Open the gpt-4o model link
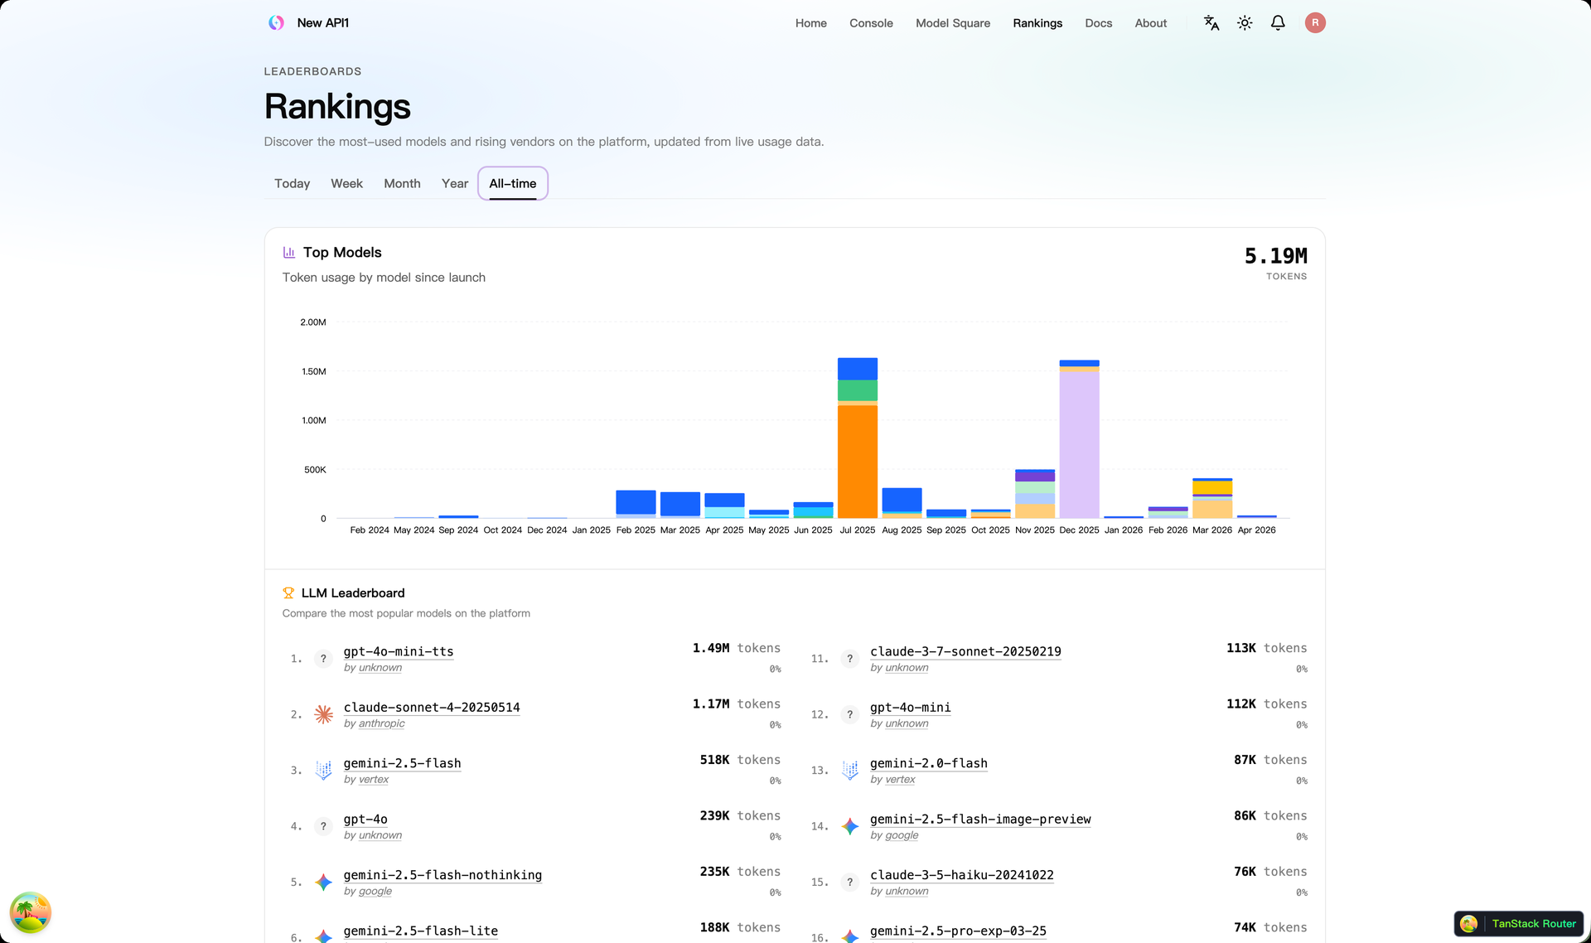 pyautogui.click(x=365, y=820)
